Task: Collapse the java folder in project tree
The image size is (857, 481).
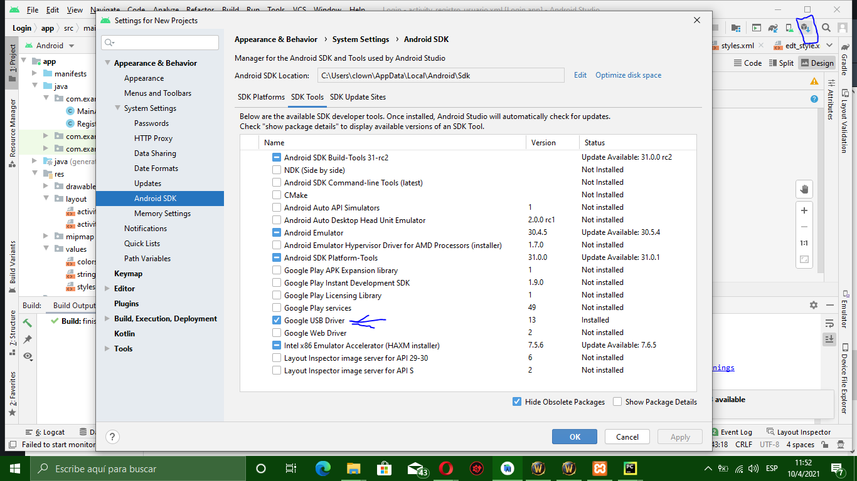Action: click(x=35, y=86)
